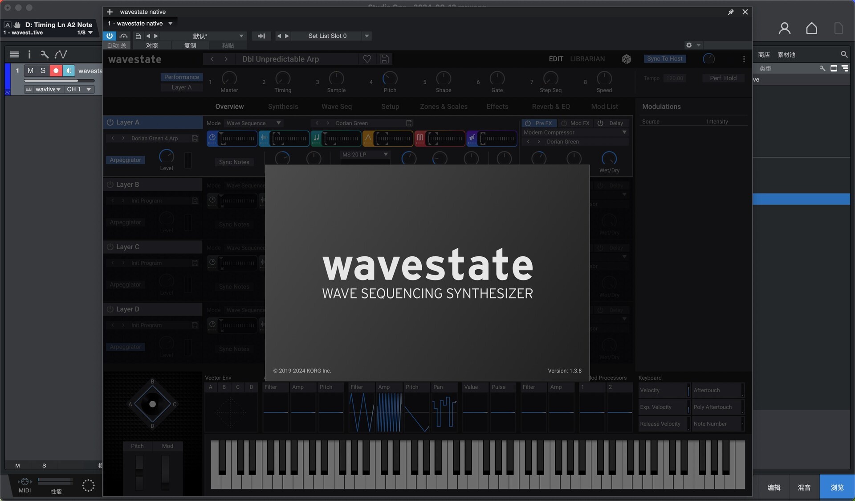Expand the dropdown arrow beside gear

tap(699, 45)
